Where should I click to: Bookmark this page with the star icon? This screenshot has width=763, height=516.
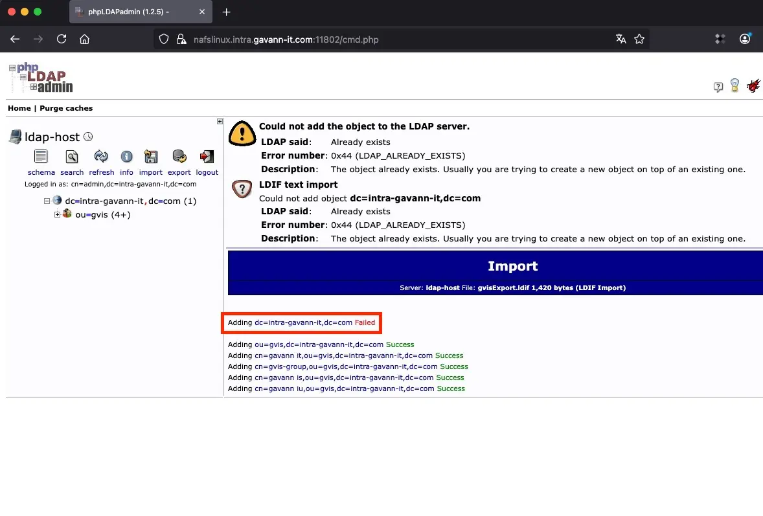tap(639, 39)
